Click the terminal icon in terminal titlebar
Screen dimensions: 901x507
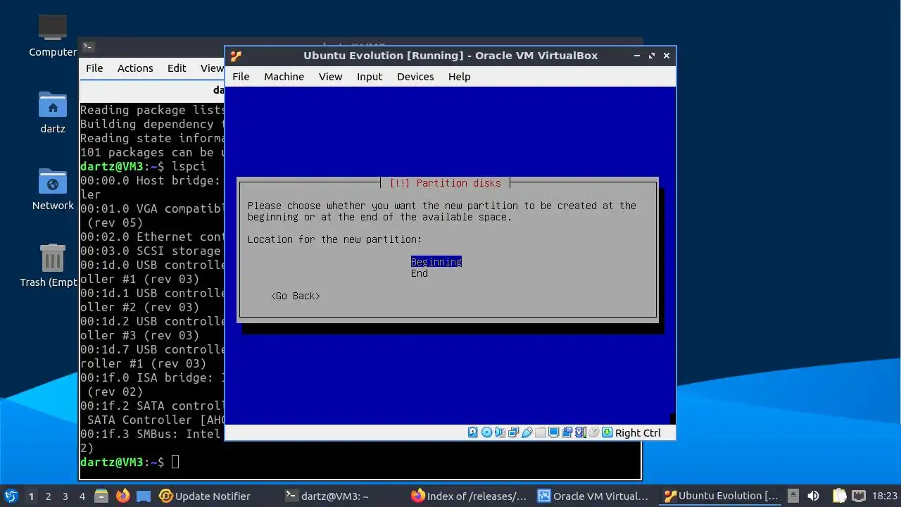coord(88,47)
